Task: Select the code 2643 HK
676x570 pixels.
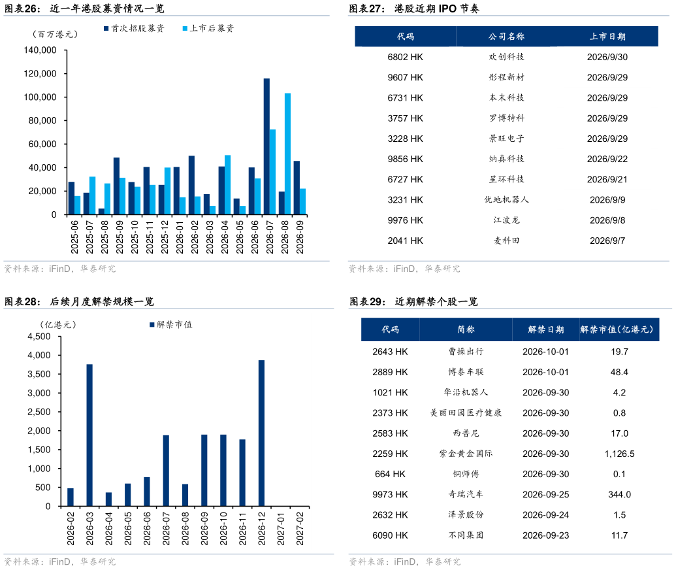Action: [x=390, y=352]
